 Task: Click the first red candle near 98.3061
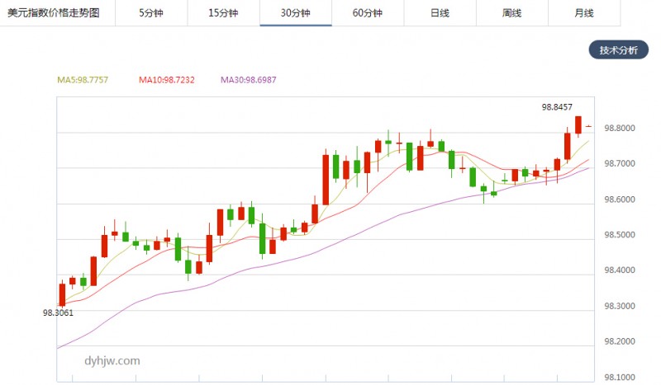(x=63, y=294)
